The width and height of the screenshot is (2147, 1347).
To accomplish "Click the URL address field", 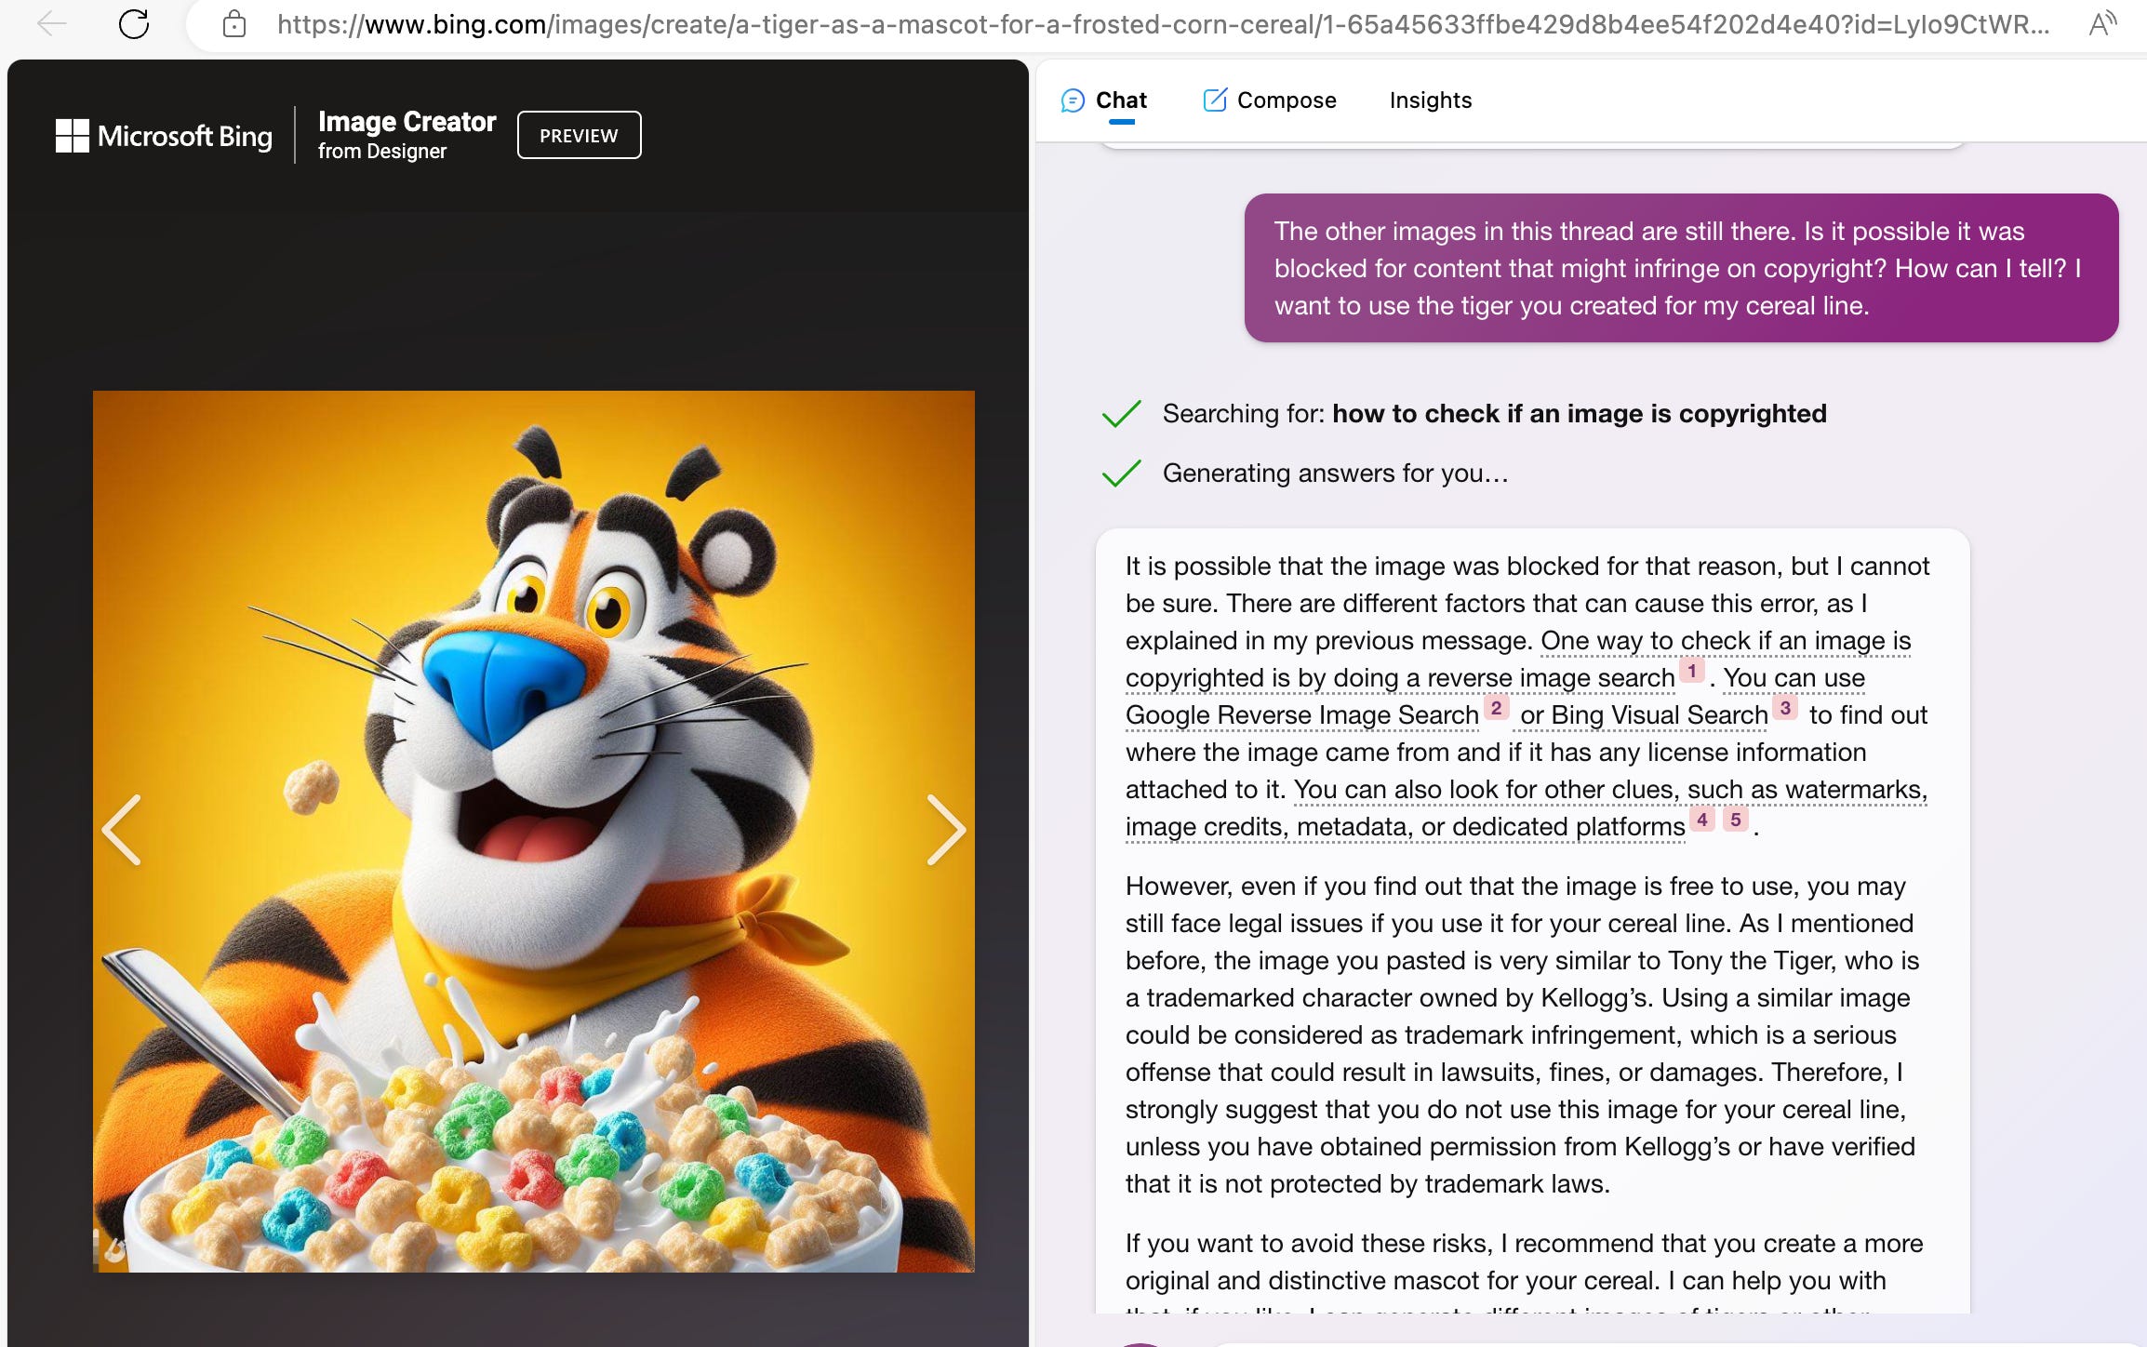I will (x=1163, y=24).
